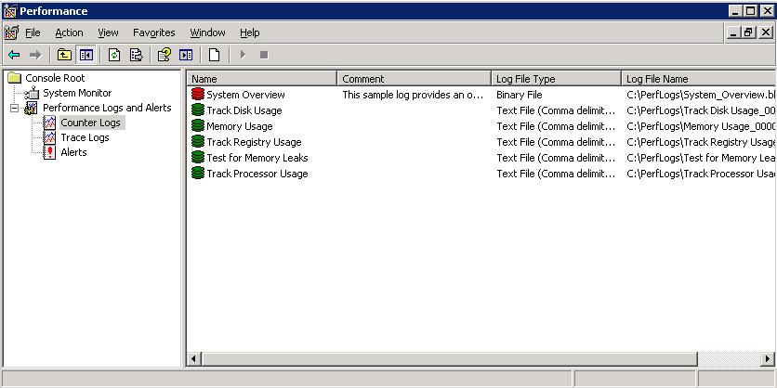Click the Back arrow toolbar button
The width and height of the screenshot is (777, 388).
[14, 55]
